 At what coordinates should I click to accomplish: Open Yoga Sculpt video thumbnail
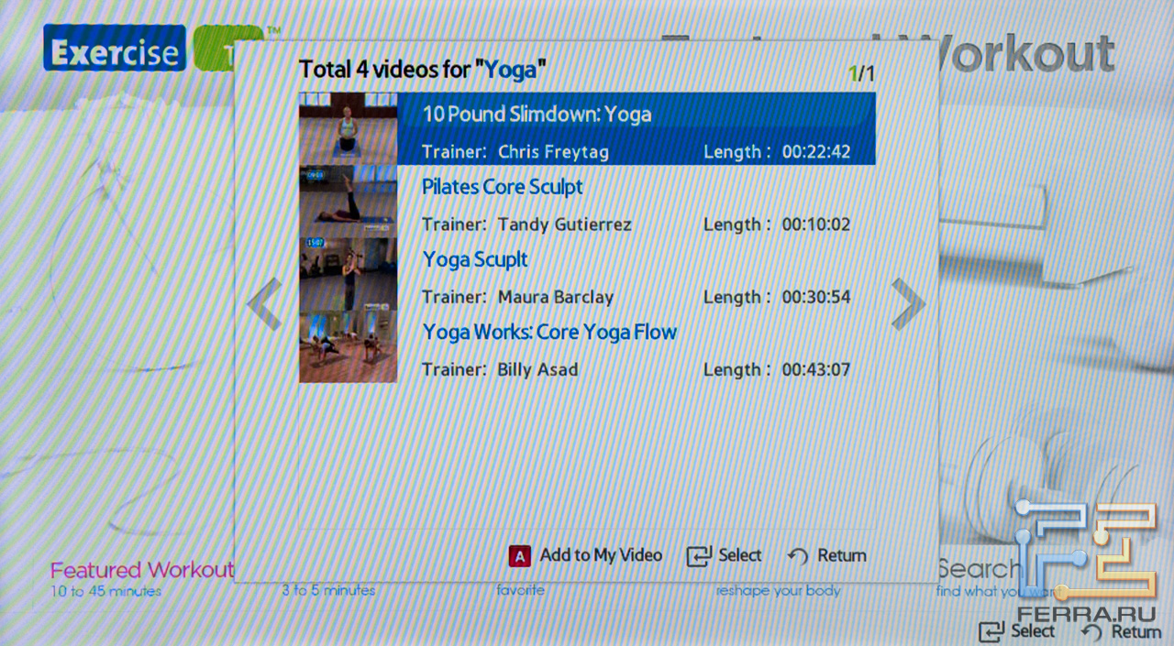[348, 273]
